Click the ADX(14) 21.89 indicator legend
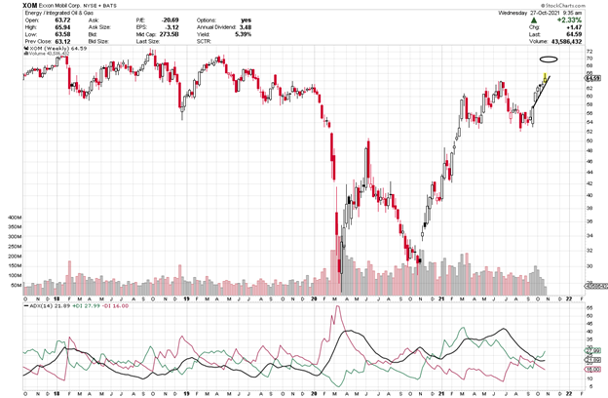The width and height of the screenshot is (608, 398). click(50, 306)
